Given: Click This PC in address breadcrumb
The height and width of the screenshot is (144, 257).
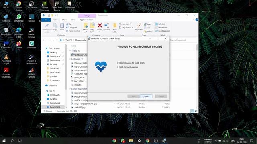Looking at the screenshot, I should point(69,40).
